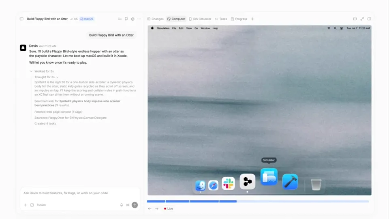
Task: Click the 'Created 4 tasks' entry
Action: 45,124
